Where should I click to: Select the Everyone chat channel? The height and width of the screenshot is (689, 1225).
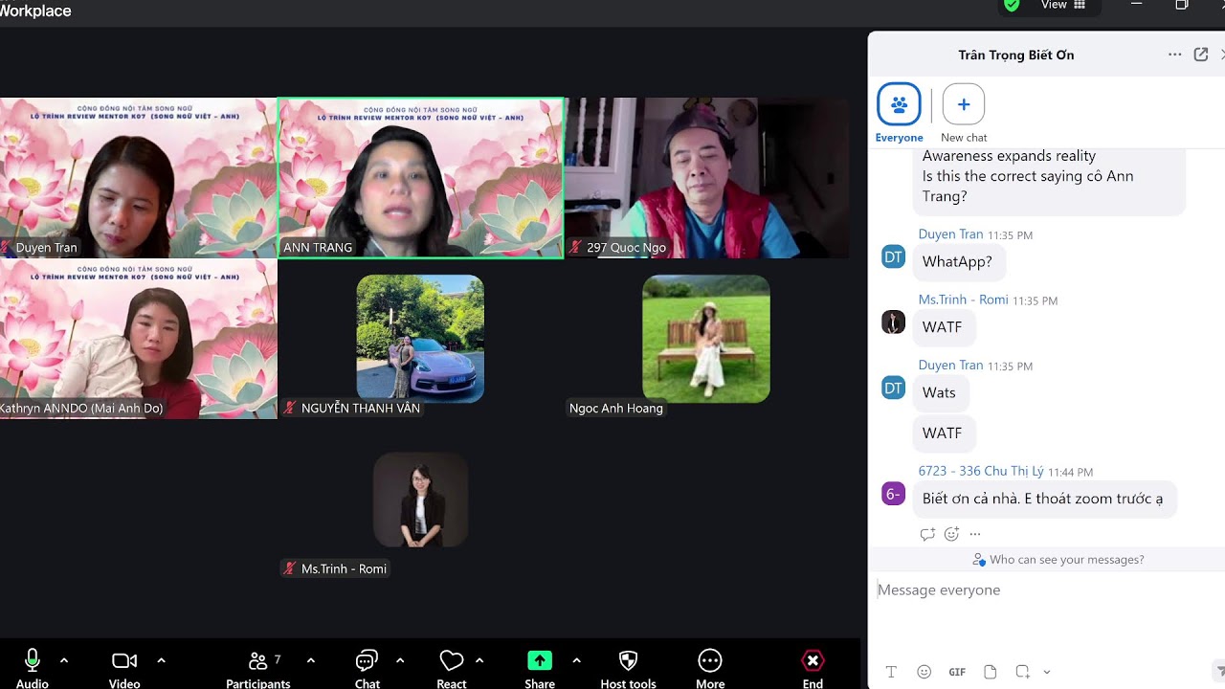pyautogui.click(x=899, y=104)
